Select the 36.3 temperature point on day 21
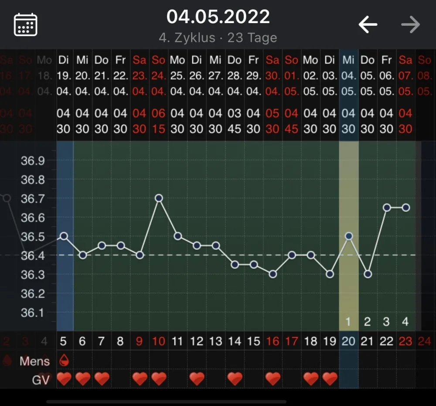The width and height of the screenshot is (436, 406). point(368,274)
